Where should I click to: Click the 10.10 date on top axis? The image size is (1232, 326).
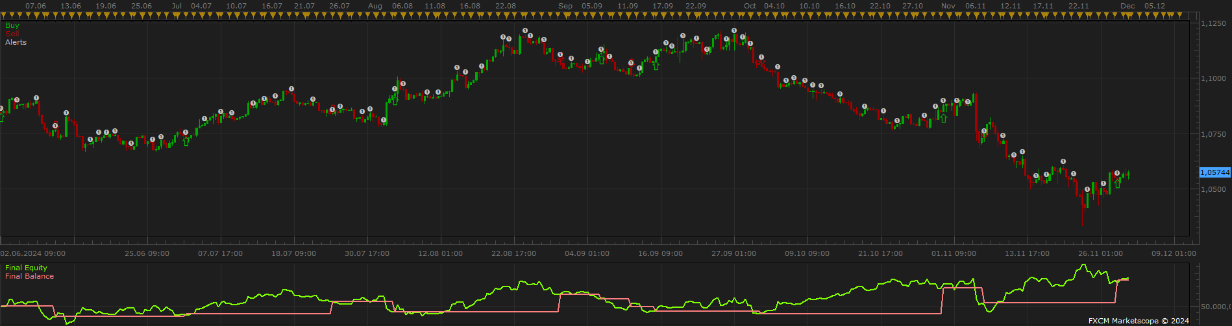[809, 6]
